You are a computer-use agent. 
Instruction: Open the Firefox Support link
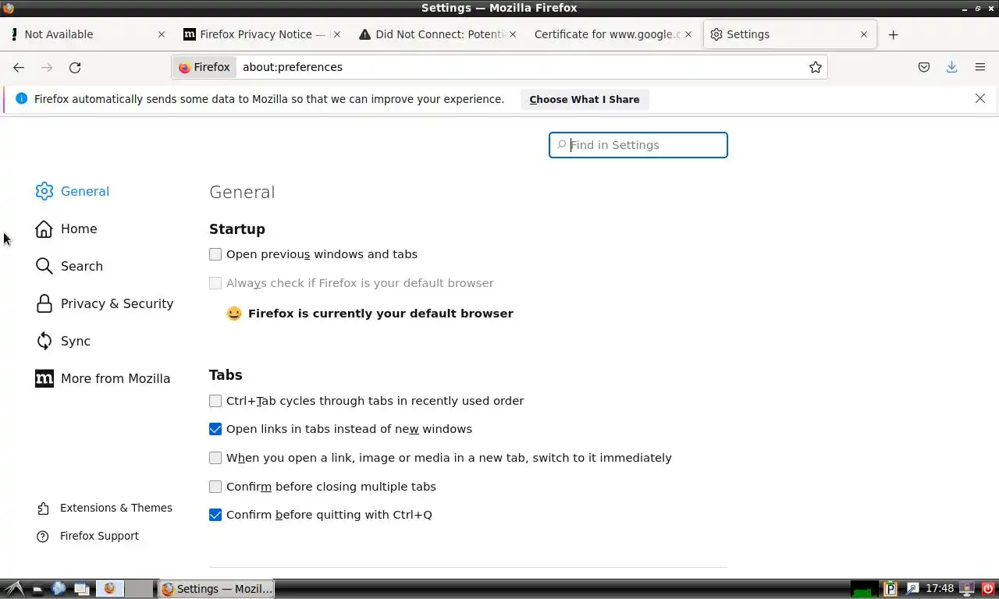click(x=99, y=536)
